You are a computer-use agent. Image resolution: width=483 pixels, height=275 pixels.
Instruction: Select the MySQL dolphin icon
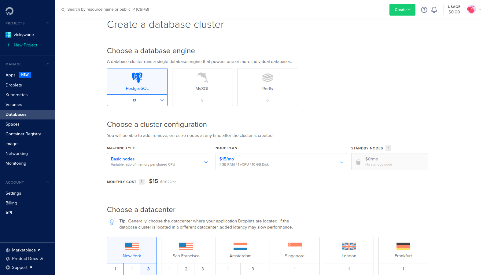point(202,78)
